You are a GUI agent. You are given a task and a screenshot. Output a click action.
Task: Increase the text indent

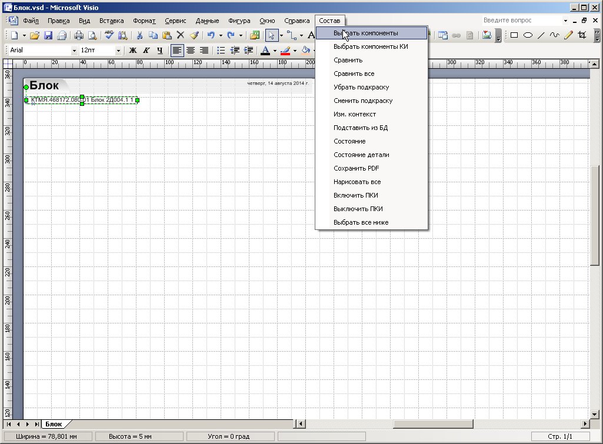(x=248, y=51)
